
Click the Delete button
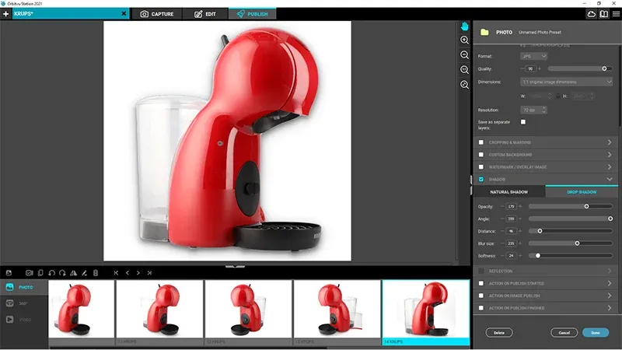click(499, 332)
